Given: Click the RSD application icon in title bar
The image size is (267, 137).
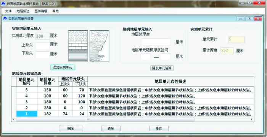Looking at the screenshot, I should tap(3, 3).
